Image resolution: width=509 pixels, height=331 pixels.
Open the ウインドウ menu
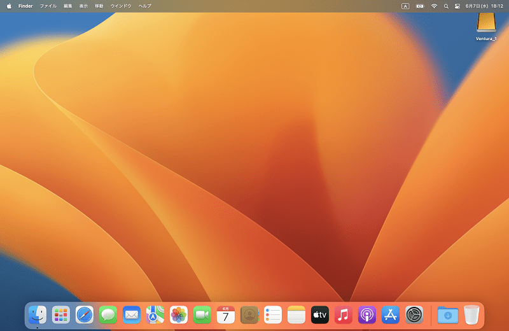coord(121,6)
